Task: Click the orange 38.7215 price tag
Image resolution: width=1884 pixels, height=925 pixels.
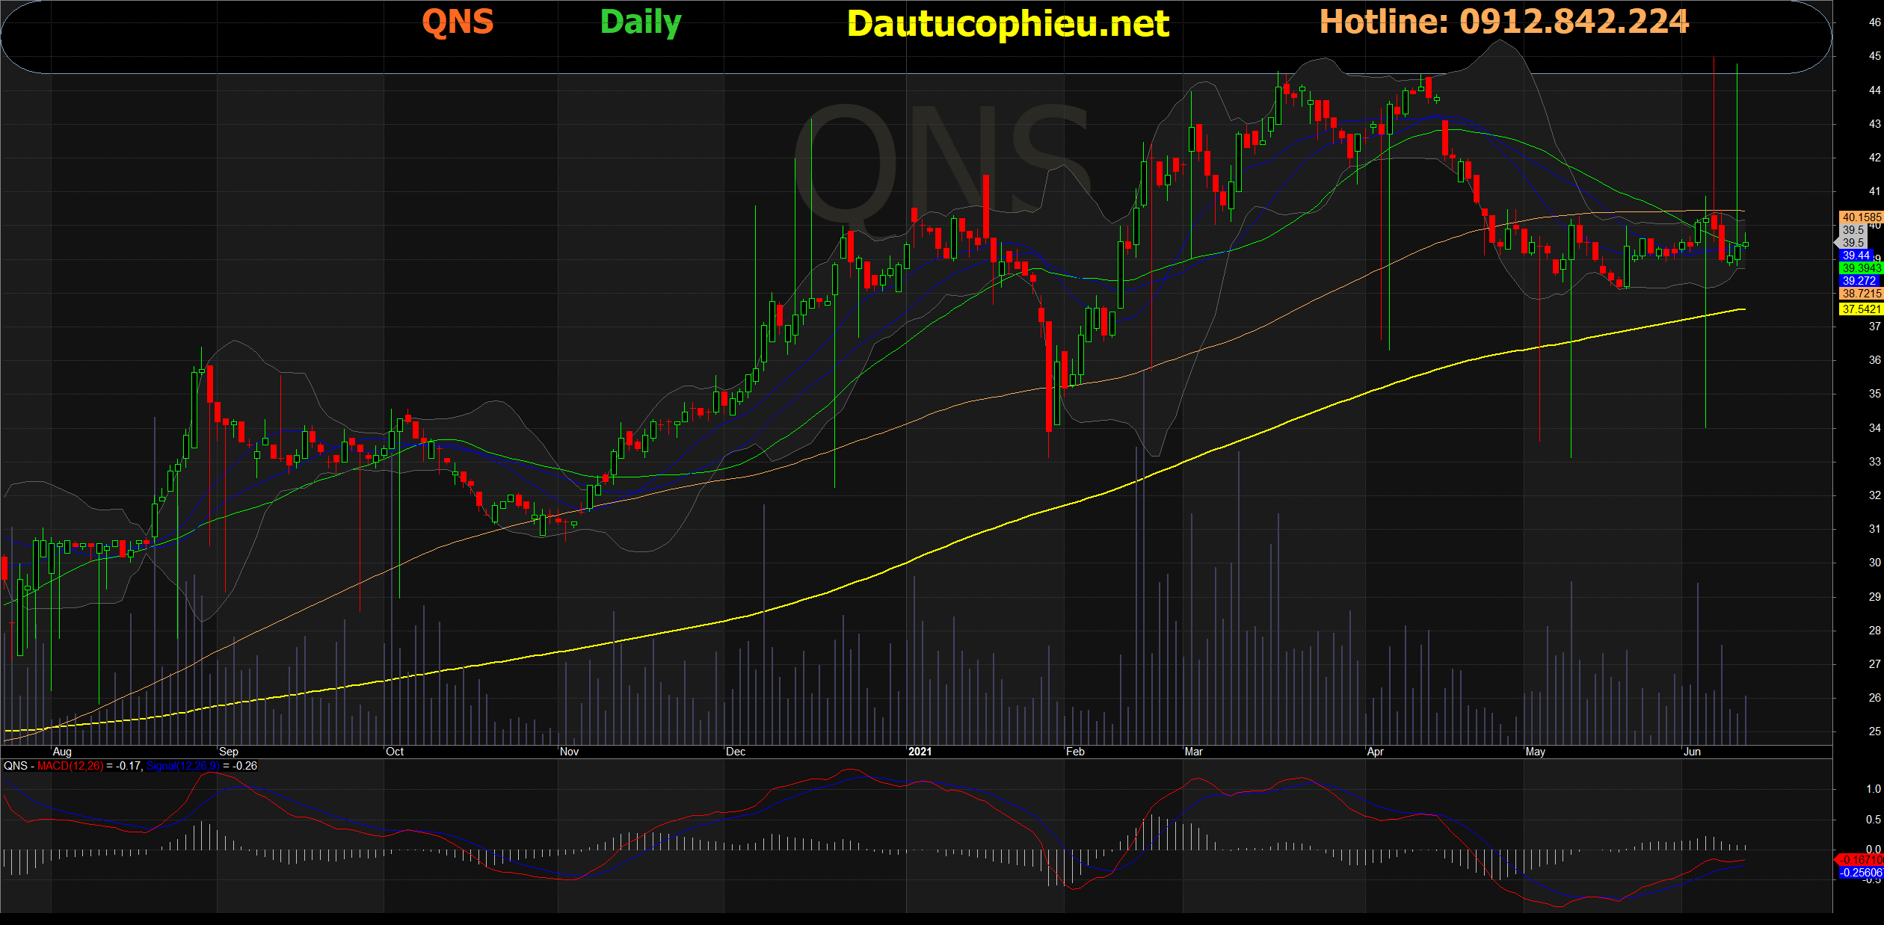Action: [x=1861, y=294]
